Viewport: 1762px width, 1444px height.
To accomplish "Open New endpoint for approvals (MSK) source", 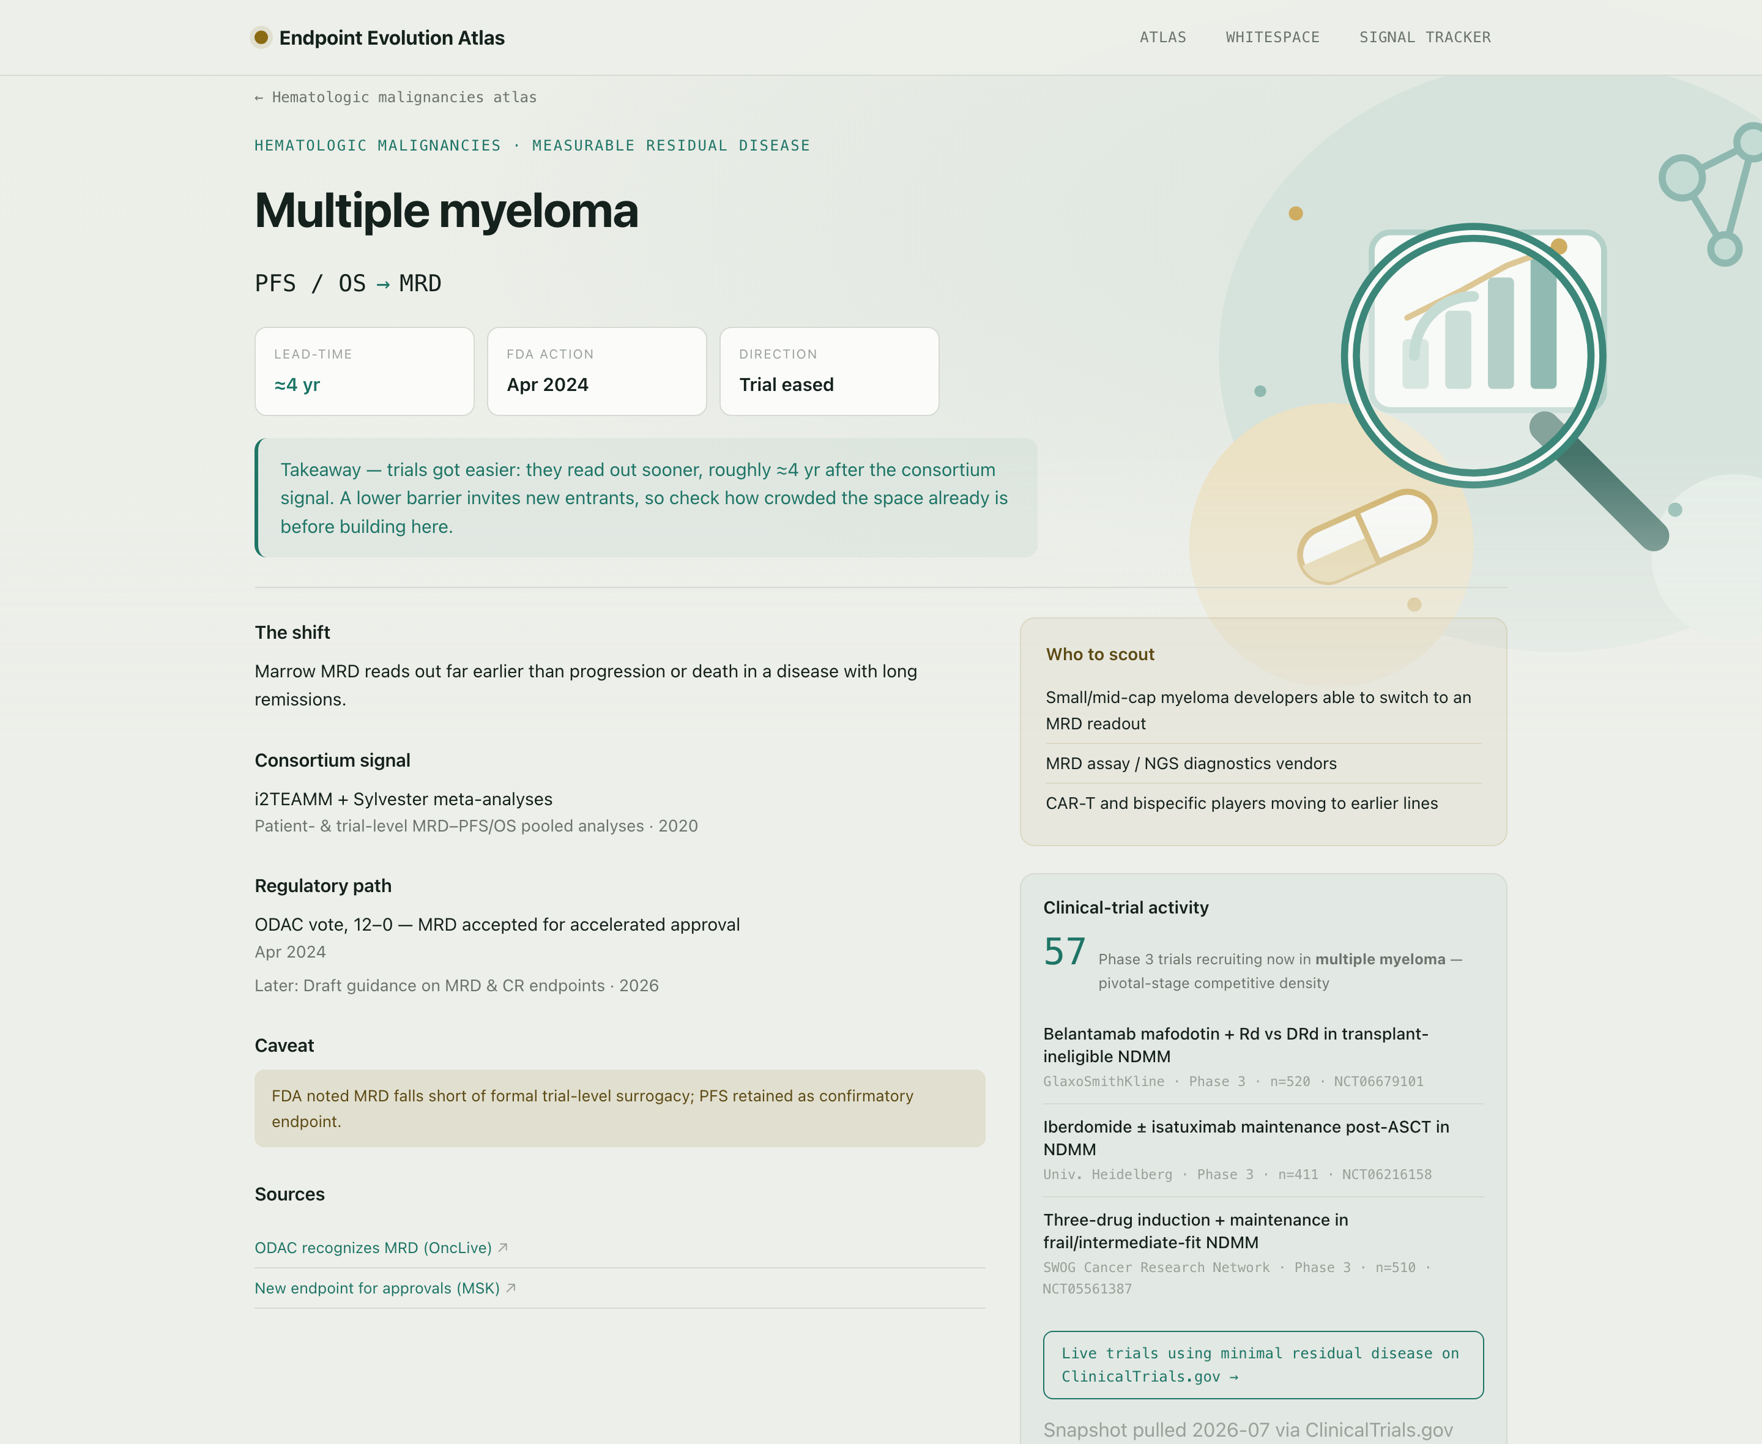I will pos(377,1287).
